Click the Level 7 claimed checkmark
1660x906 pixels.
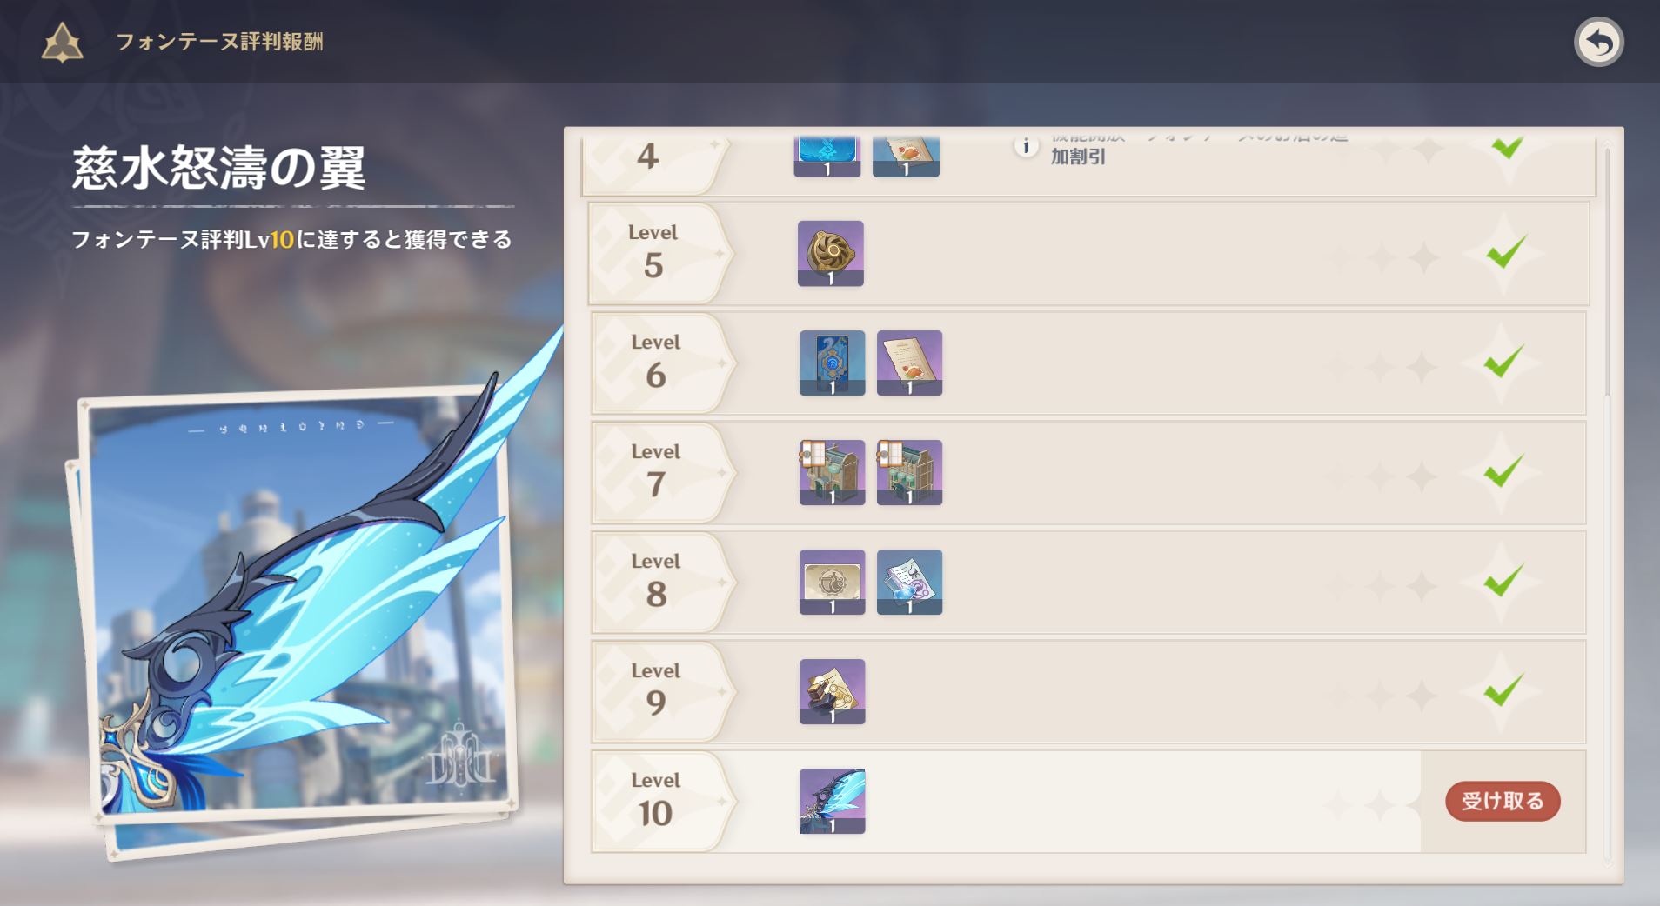coord(1503,472)
